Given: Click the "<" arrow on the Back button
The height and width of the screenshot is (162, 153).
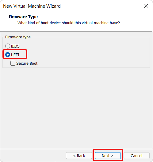Looking at the screenshot, I should coord(74,156).
